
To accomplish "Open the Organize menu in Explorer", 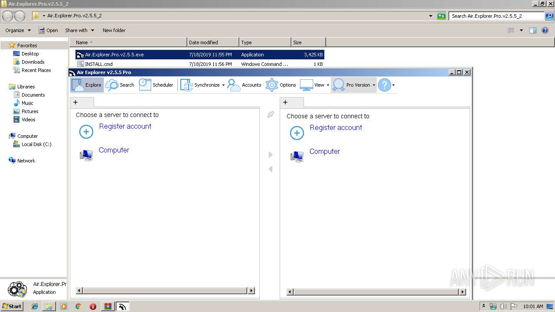I will 18,30.
